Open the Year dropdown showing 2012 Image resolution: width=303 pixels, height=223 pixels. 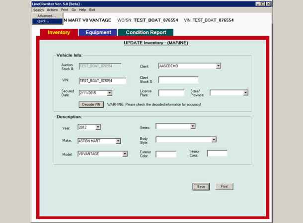(98, 127)
